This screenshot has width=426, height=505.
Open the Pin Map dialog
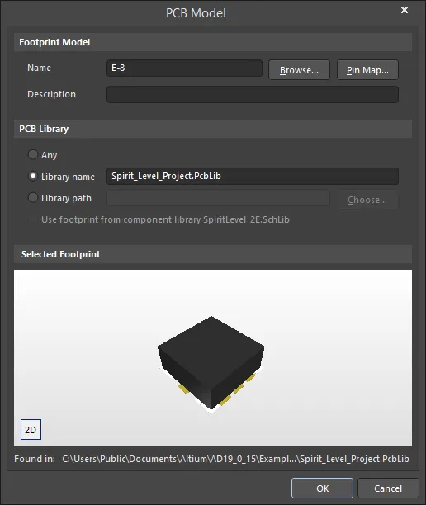pyautogui.click(x=367, y=69)
